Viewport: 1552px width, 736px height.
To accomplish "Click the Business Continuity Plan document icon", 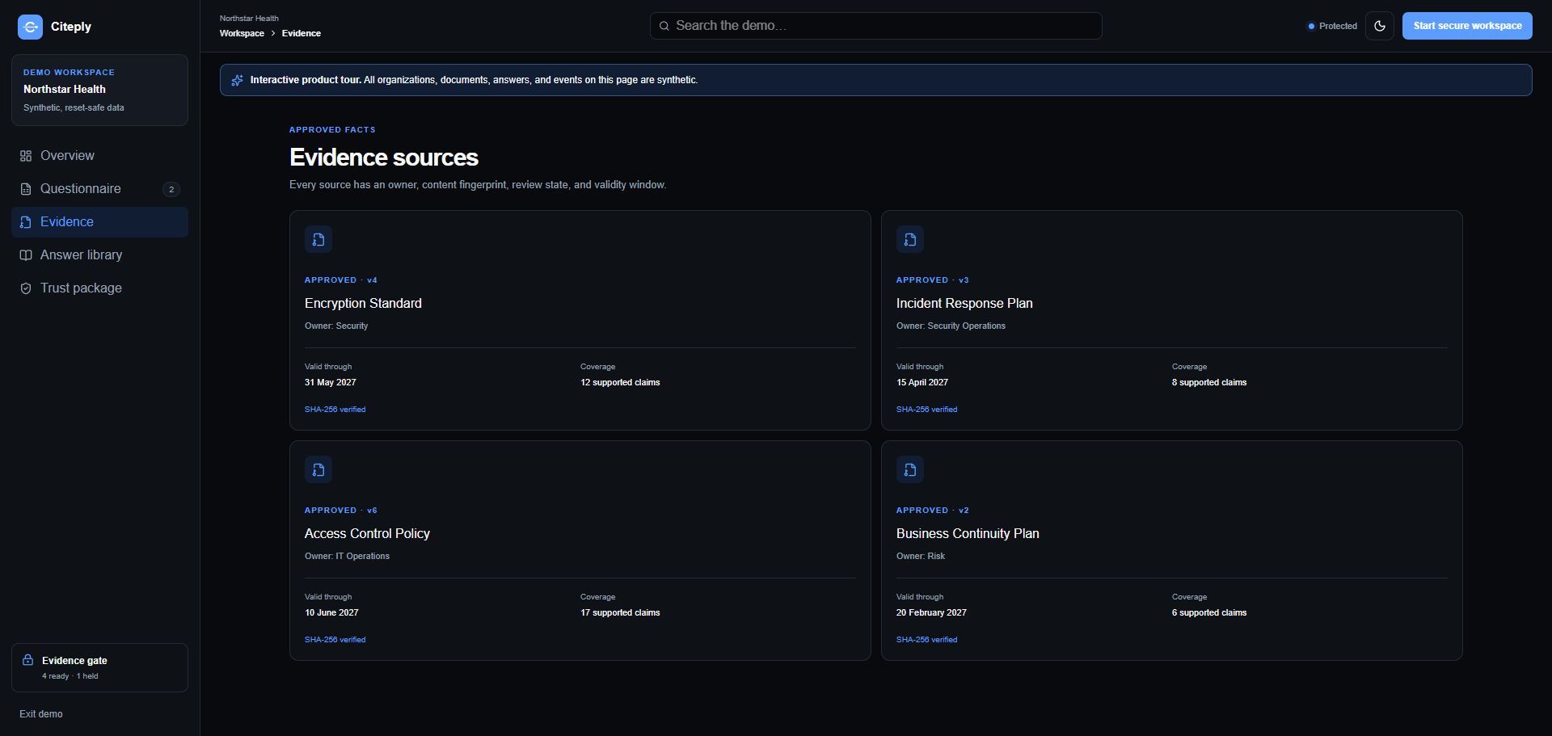I will coord(910,469).
